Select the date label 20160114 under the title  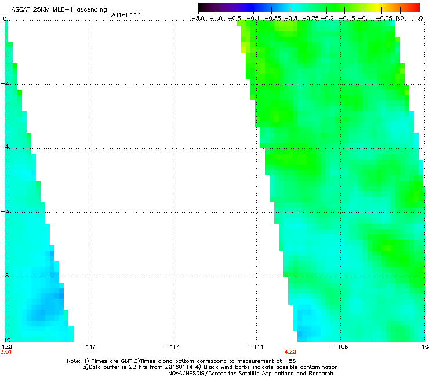pyautogui.click(x=126, y=15)
